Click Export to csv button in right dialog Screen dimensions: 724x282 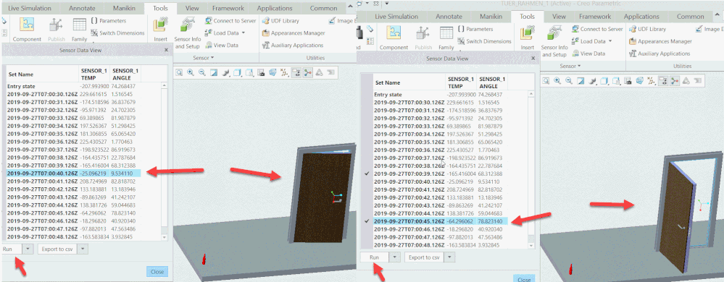pos(425,257)
